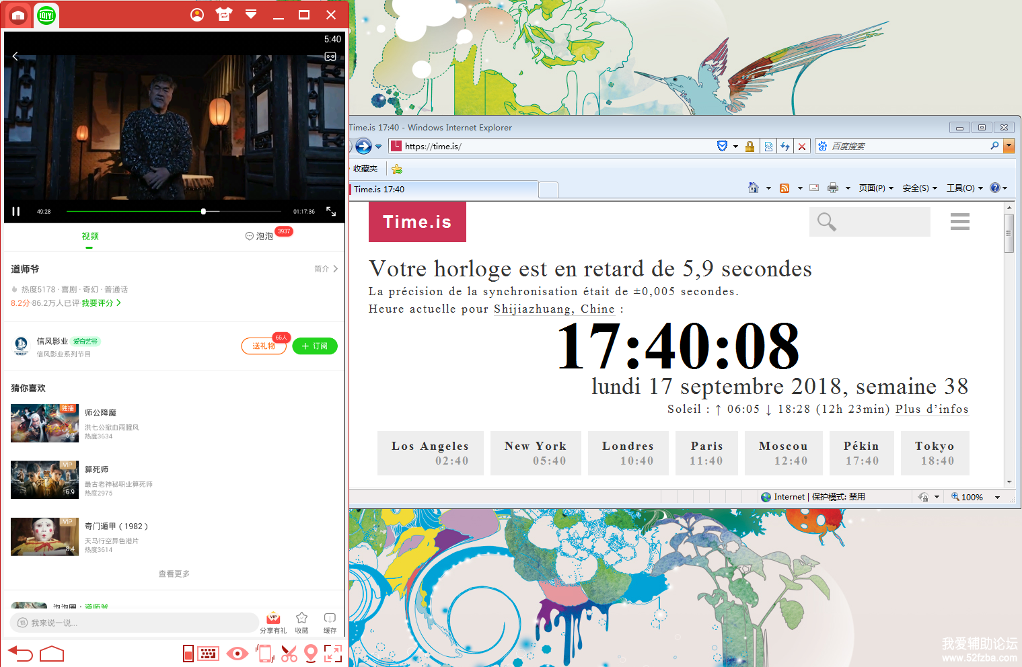Screen dimensions: 1022x667
Task: Open the 信风影业 channel avatar
Action: pyautogui.click(x=21, y=346)
